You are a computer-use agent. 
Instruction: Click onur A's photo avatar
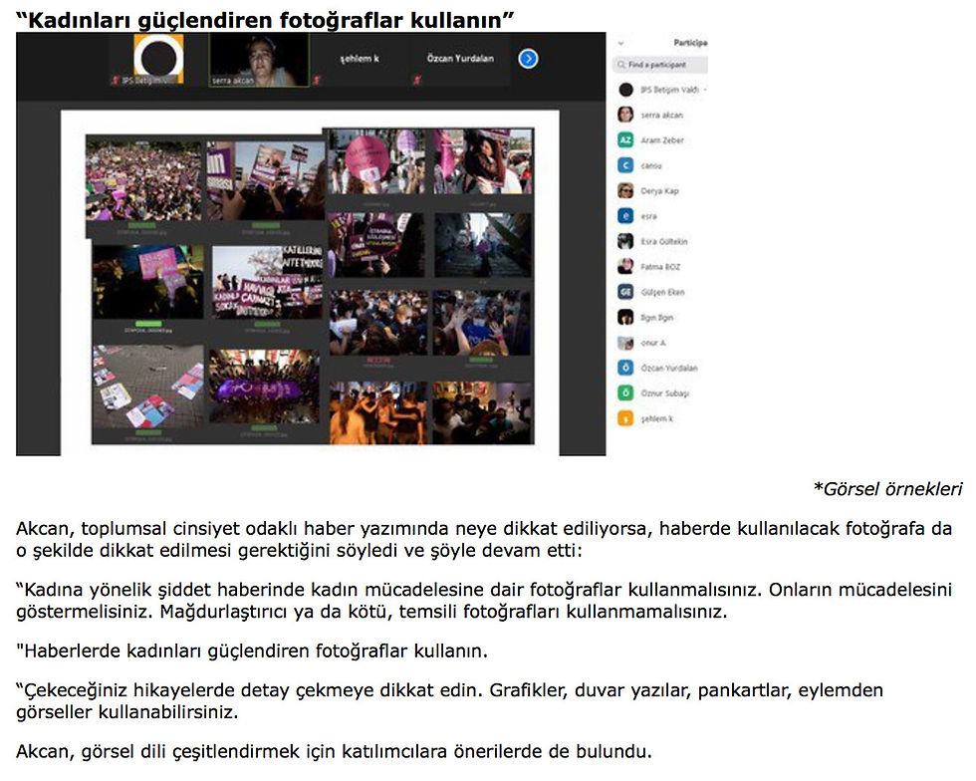(x=625, y=343)
